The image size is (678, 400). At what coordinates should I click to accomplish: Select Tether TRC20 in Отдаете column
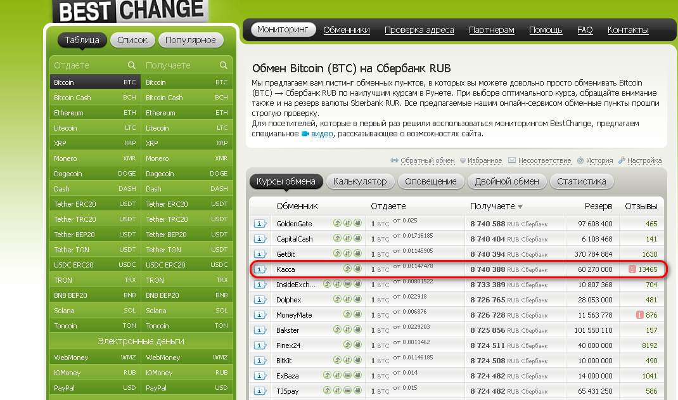pyautogui.click(x=95, y=219)
